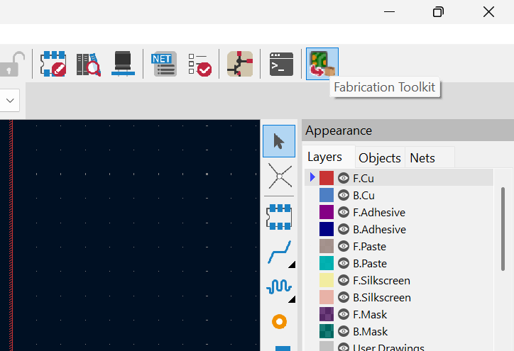Open the footprint library browser
The height and width of the screenshot is (351, 514).
point(89,64)
